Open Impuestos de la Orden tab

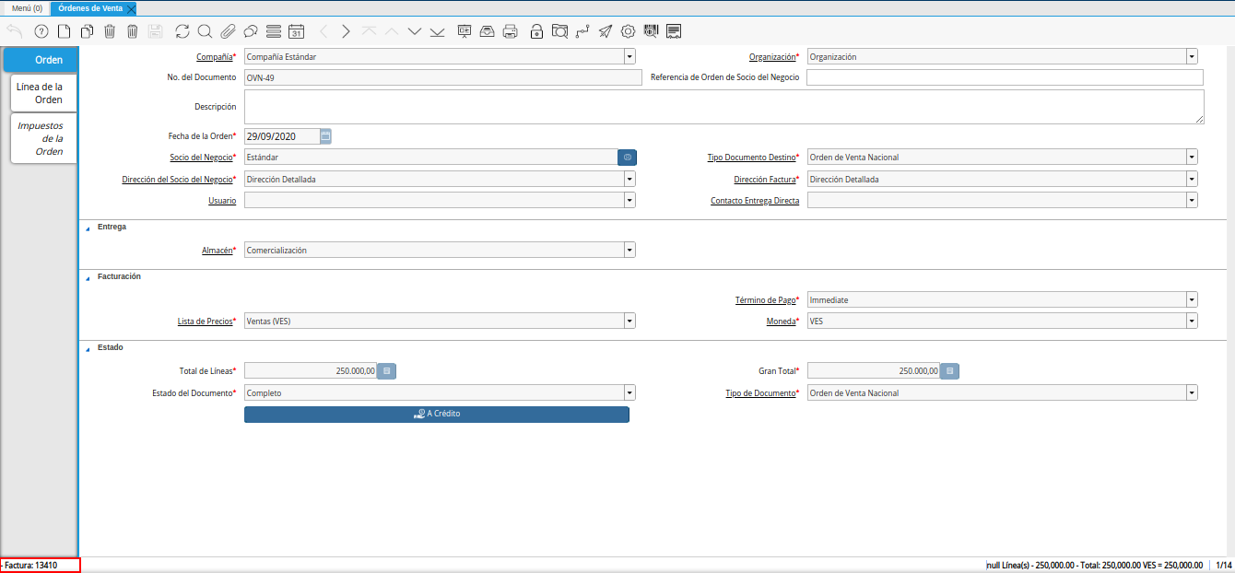(x=41, y=138)
